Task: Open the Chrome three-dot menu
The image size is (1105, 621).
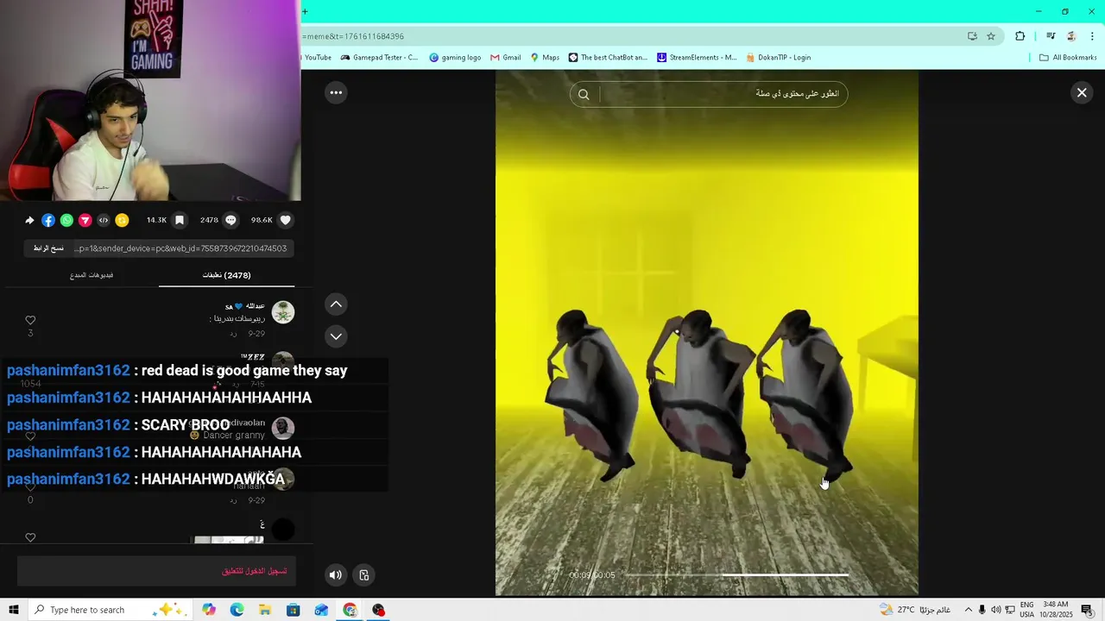Action: [x=1092, y=36]
